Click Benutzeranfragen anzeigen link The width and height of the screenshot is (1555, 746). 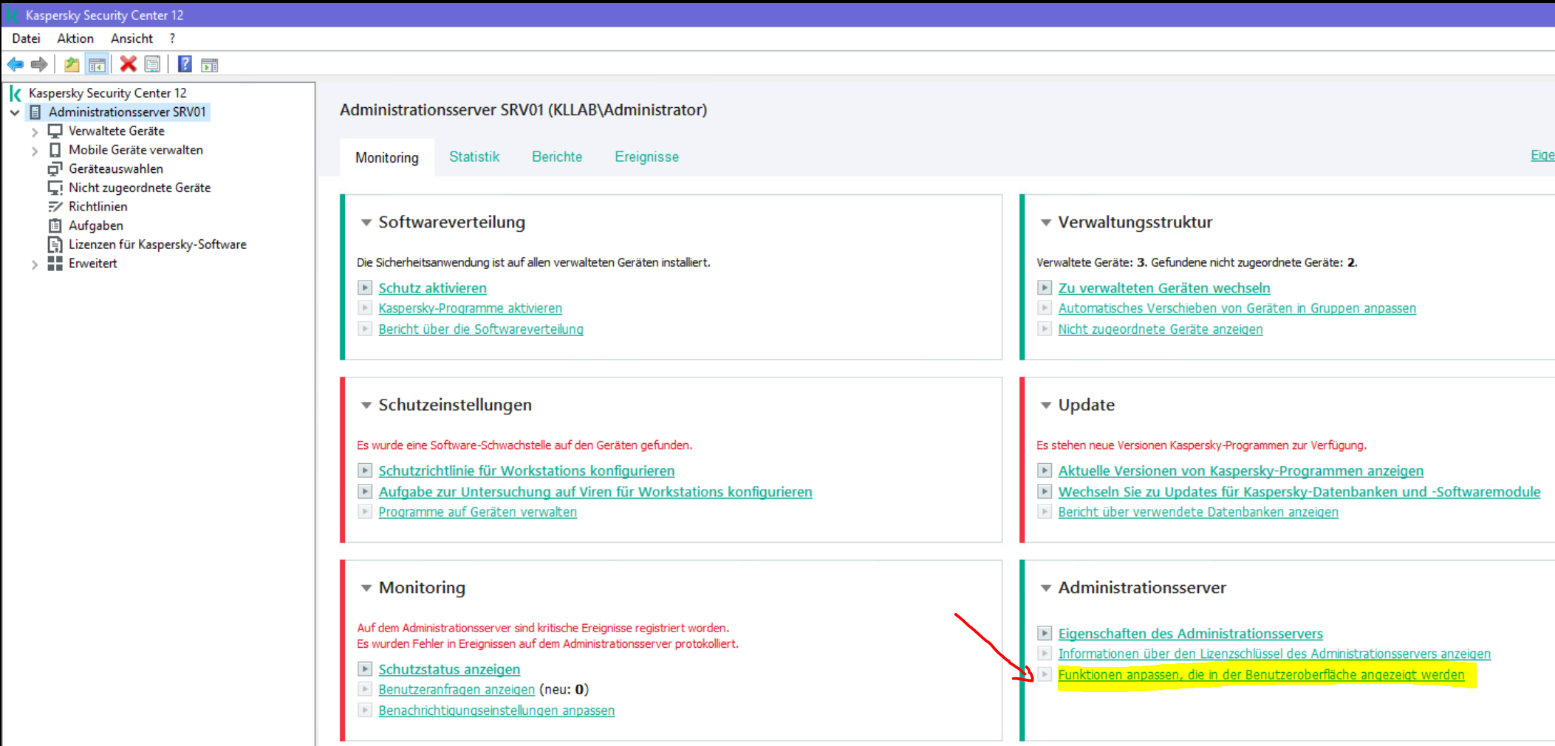click(457, 689)
